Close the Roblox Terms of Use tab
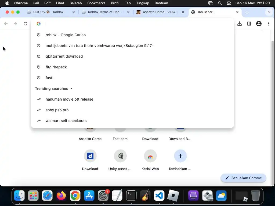275x206 pixels. (x=128, y=12)
